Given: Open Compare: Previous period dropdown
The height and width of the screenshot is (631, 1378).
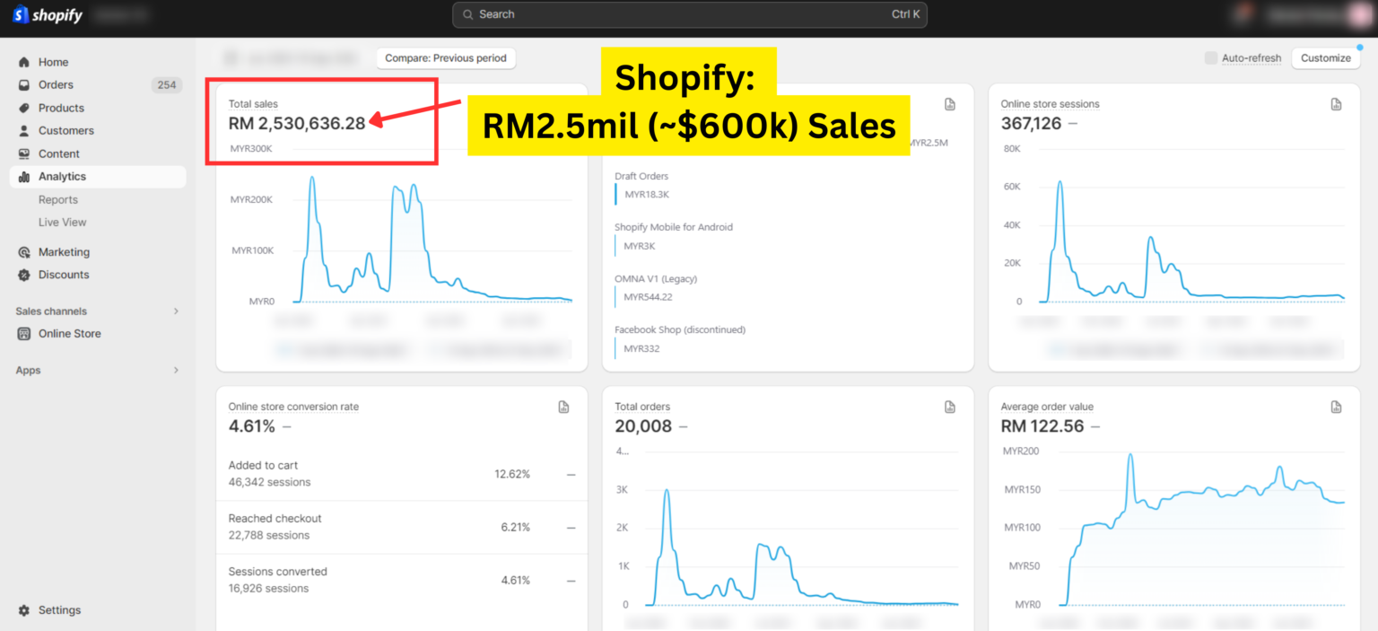Looking at the screenshot, I should tap(446, 58).
